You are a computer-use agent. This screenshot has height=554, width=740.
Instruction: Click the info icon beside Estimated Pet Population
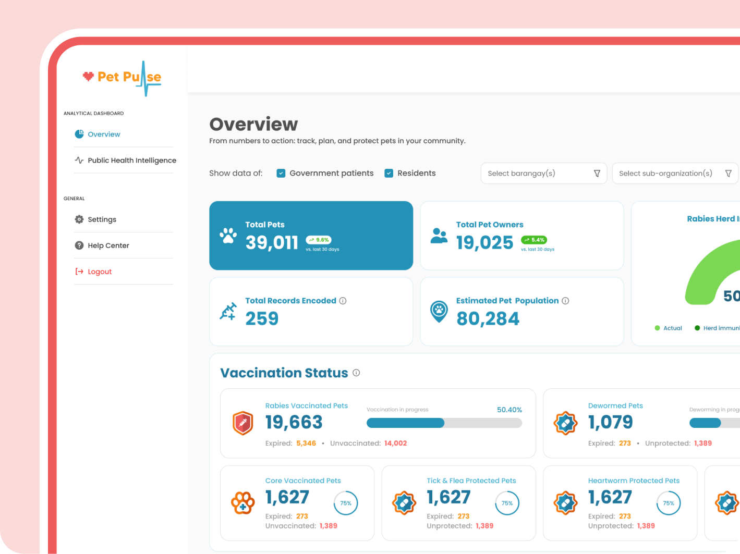565,301
